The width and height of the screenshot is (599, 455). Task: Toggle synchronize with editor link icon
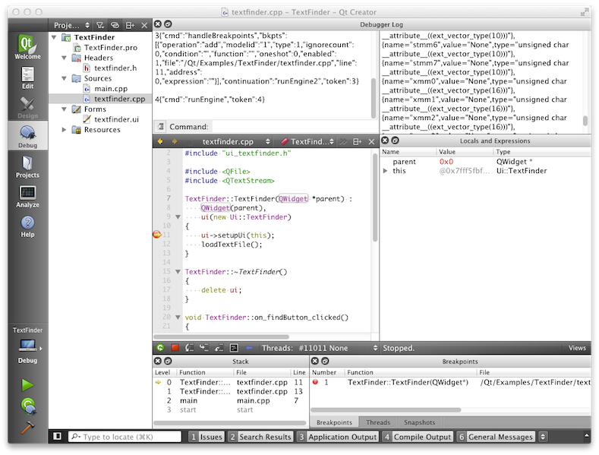point(115,25)
